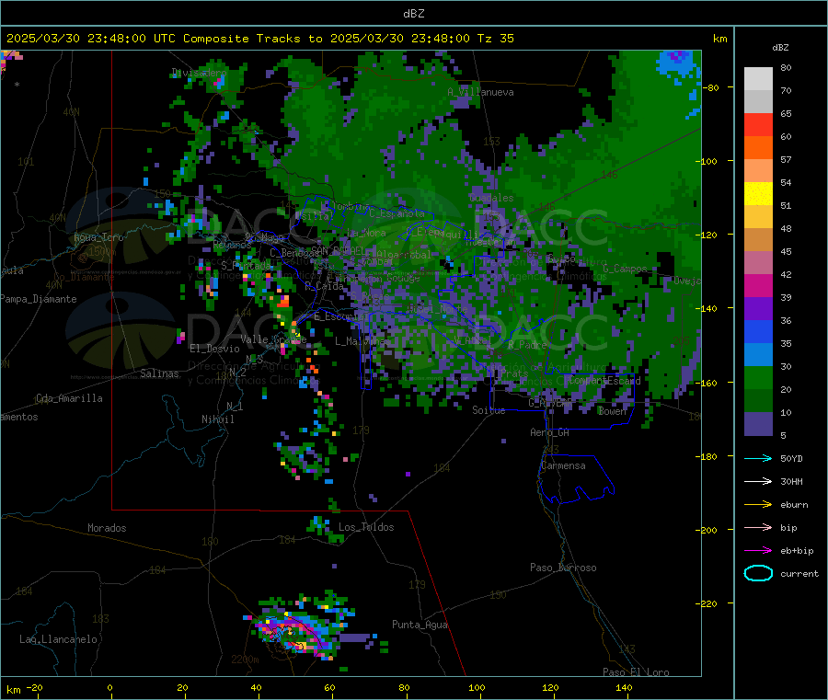Pick the brown 45–48 dBZ legend swatch
828x700 pixels.
tap(758, 240)
